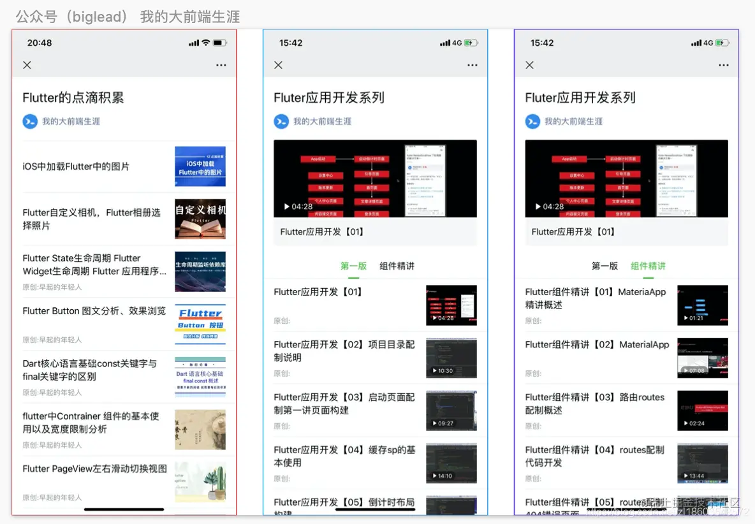Play the Flutter应用开发【04】缓存sp video (14:10)

[451, 463]
